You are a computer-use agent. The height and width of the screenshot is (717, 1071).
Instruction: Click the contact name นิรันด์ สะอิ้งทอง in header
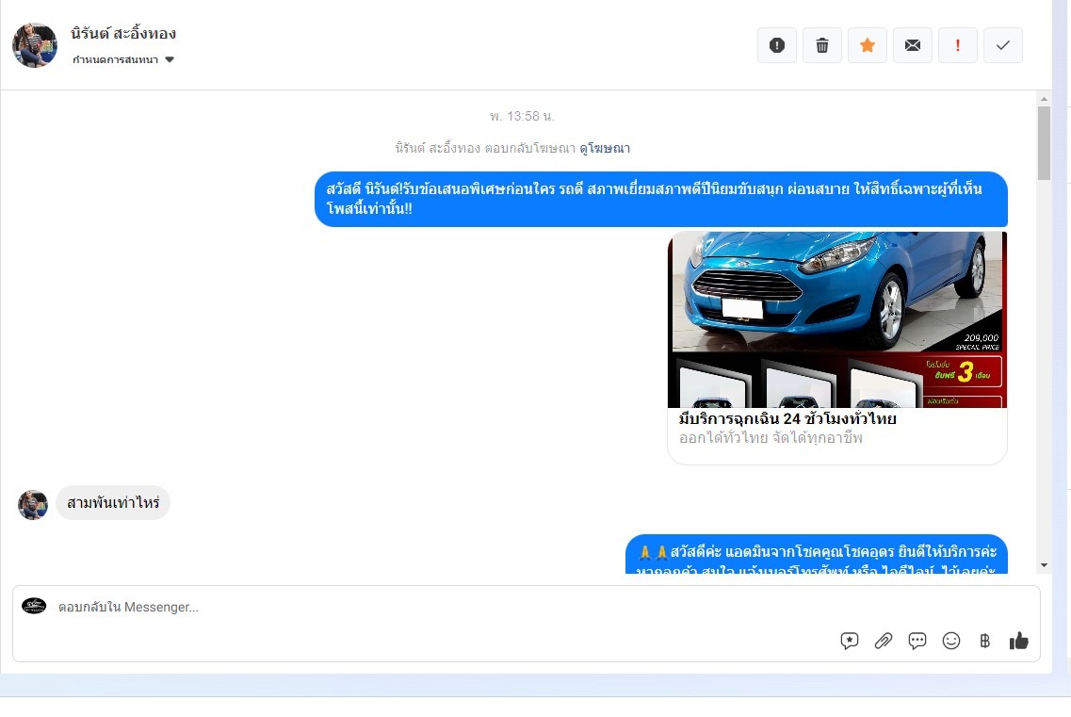[123, 34]
